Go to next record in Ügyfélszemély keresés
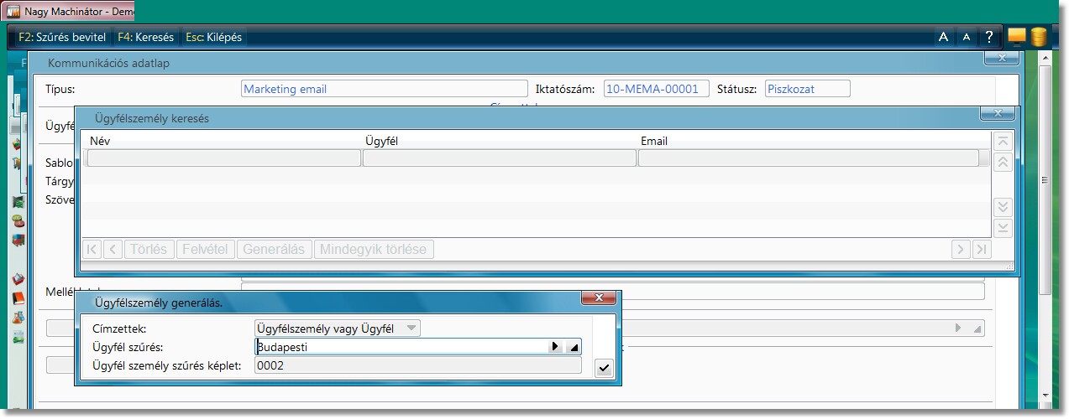The width and height of the screenshot is (1069, 419). (961, 249)
